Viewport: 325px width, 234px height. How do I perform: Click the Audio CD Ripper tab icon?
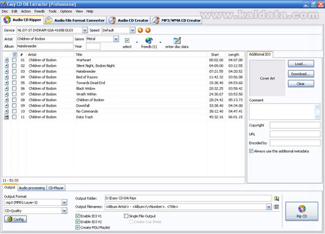(x=7, y=20)
